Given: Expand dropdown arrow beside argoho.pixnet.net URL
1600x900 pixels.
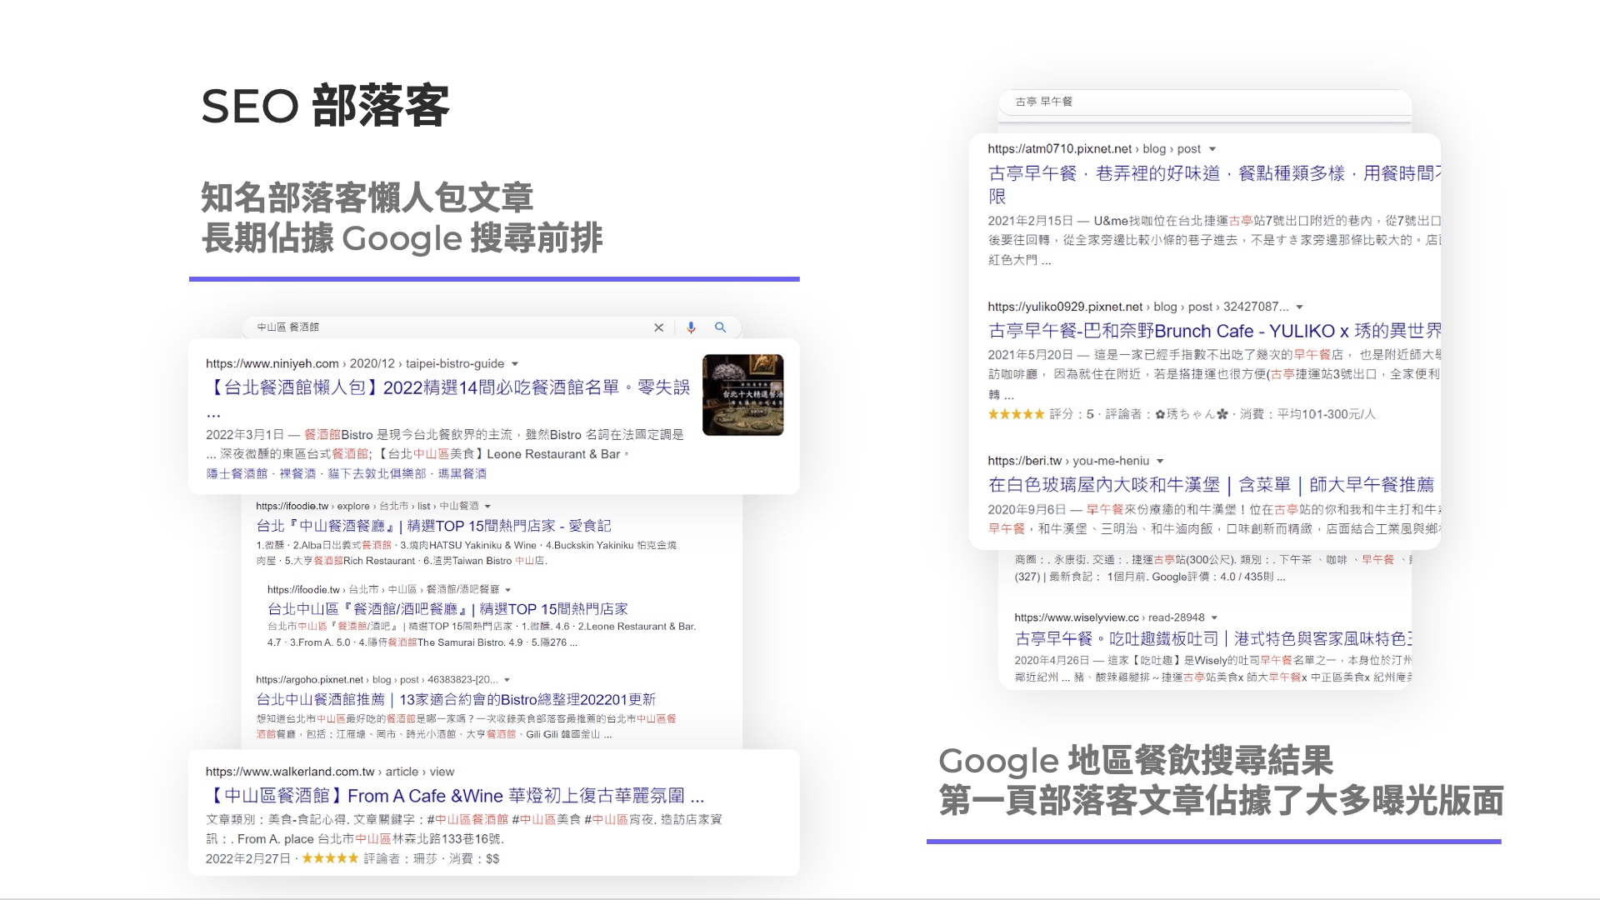Looking at the screenshot, I should click(507, 680).
